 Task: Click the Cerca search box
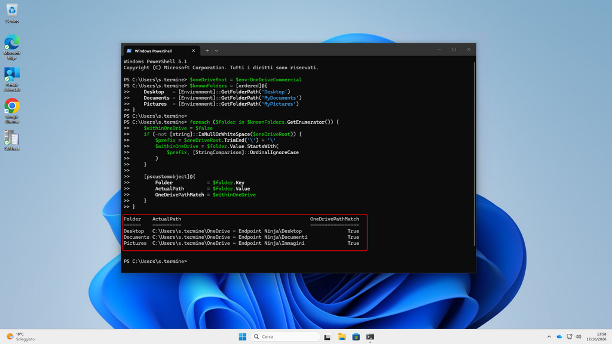click(285, 337)
